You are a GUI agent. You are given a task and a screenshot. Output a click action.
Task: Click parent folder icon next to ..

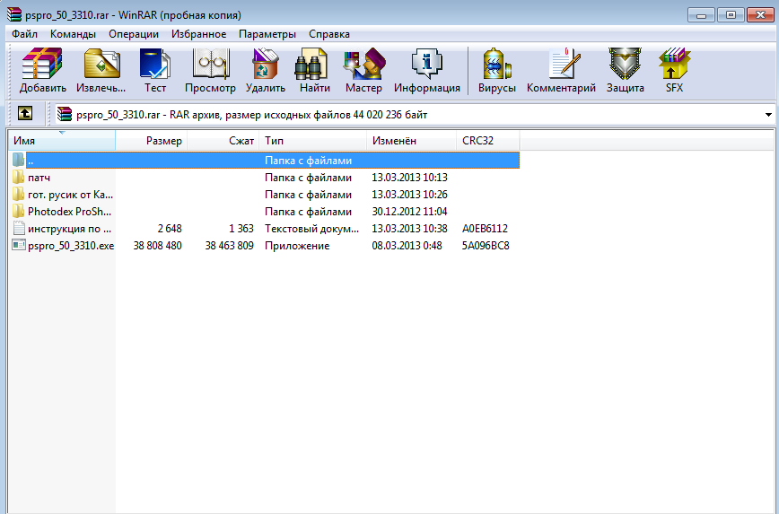tap(18, 160)
